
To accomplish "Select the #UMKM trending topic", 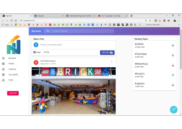I will (x=139, y=44).
